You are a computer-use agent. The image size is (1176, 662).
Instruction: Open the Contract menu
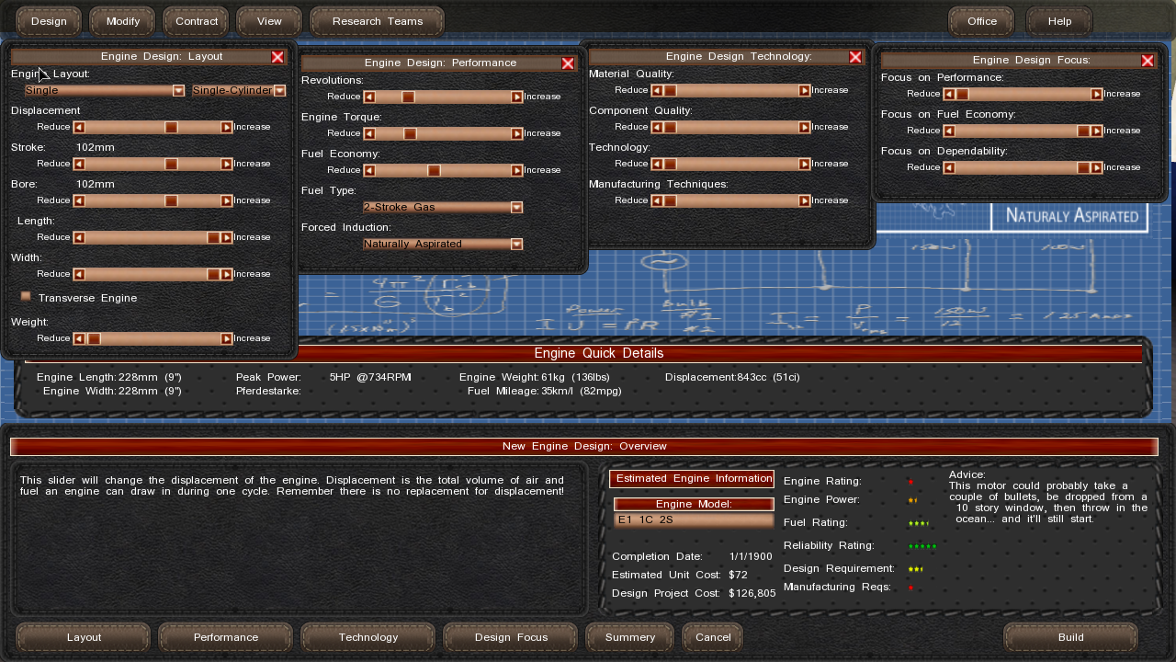197,21
